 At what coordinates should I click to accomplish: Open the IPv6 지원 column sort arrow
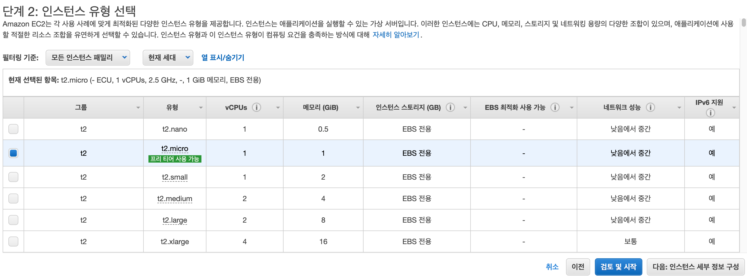(x=734, y=108)
